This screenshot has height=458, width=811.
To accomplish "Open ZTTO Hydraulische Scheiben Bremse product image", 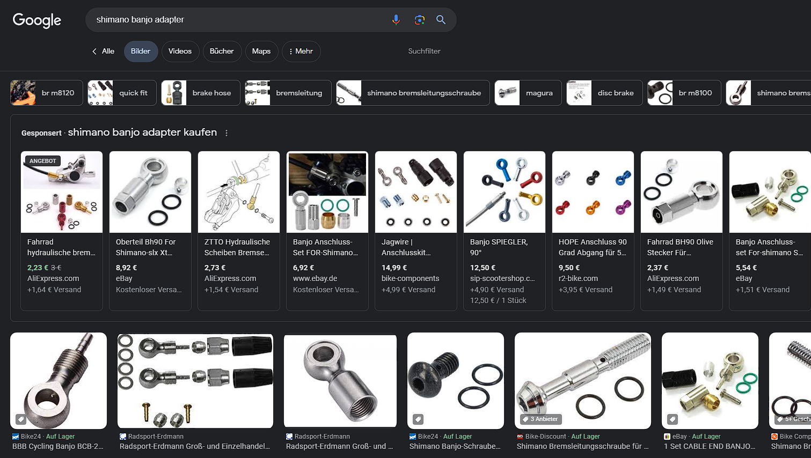I will 239,192.
